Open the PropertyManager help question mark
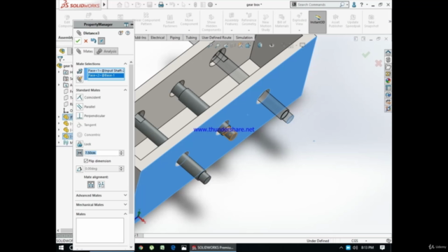The height and width of the screenshot is (252, 448). pos(127,33)
